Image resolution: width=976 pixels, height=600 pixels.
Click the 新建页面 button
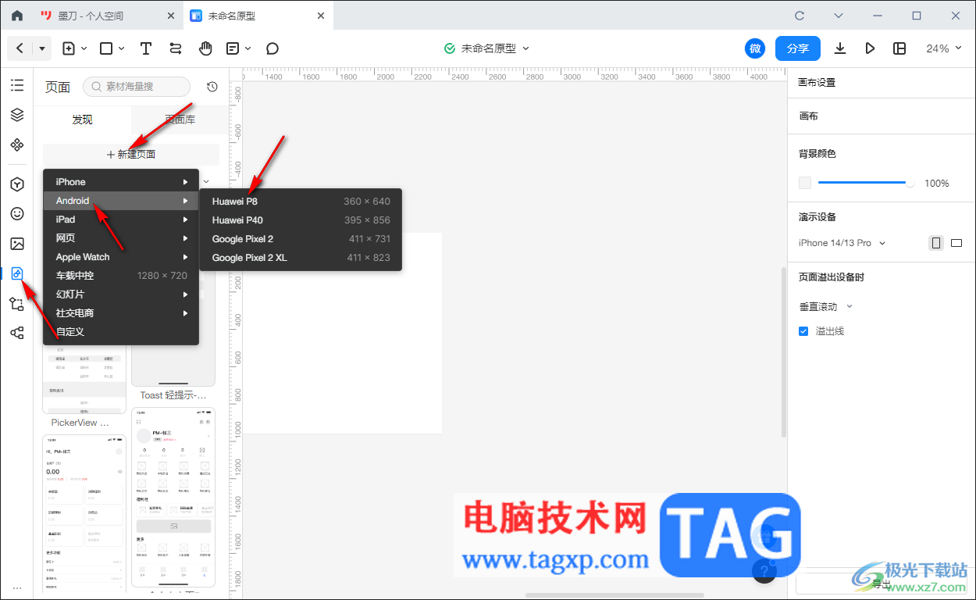tap(131, 155)
